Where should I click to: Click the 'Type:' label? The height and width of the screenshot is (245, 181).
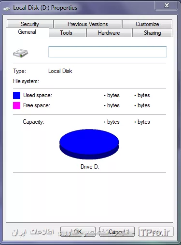(19, 71)
